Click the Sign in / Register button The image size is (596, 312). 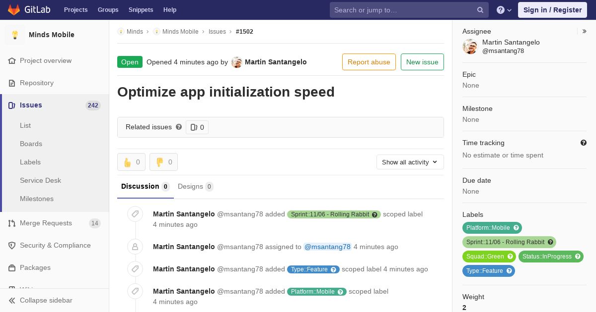coord(552,10)
